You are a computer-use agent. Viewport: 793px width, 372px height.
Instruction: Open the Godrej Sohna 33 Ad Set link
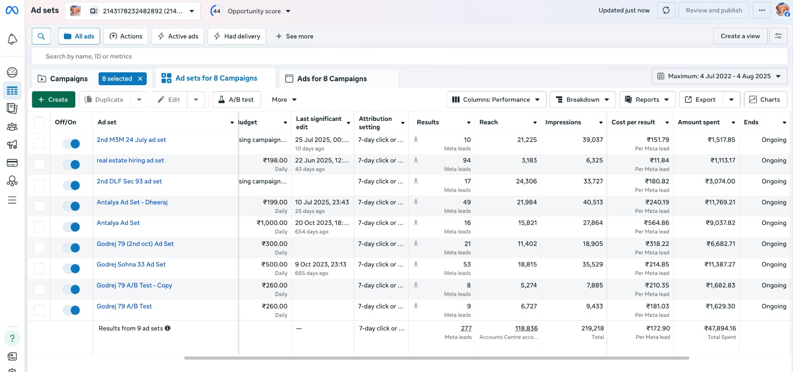pos(131,265)
